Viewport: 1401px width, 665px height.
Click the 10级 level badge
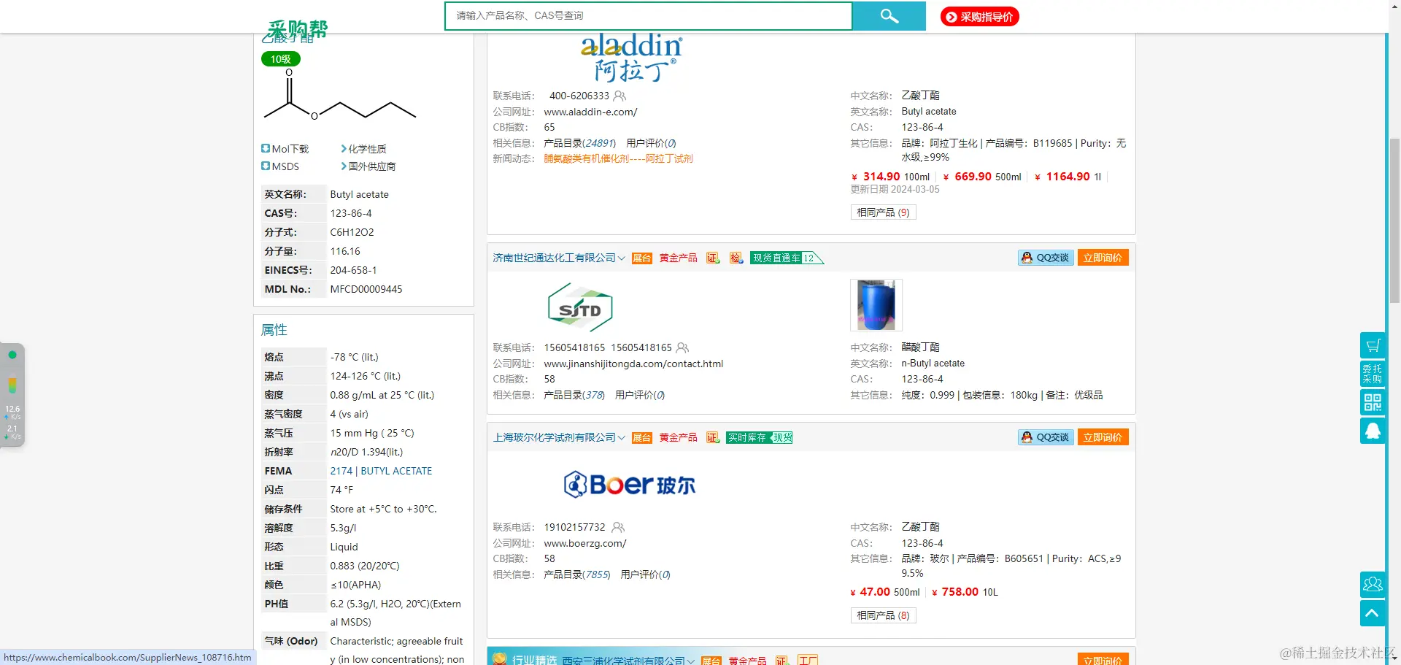click(x=281, y=59)
